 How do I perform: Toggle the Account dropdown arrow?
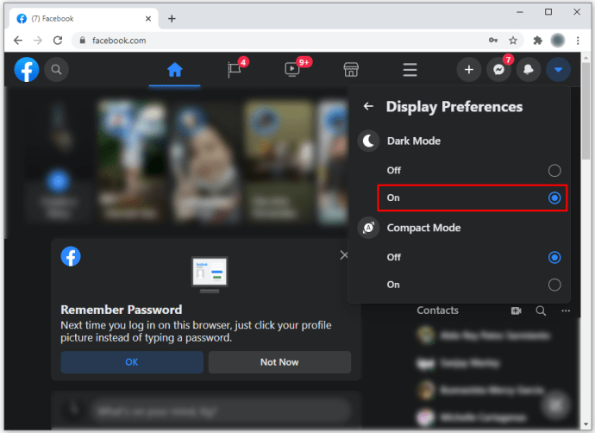click(x=558, y=70)
